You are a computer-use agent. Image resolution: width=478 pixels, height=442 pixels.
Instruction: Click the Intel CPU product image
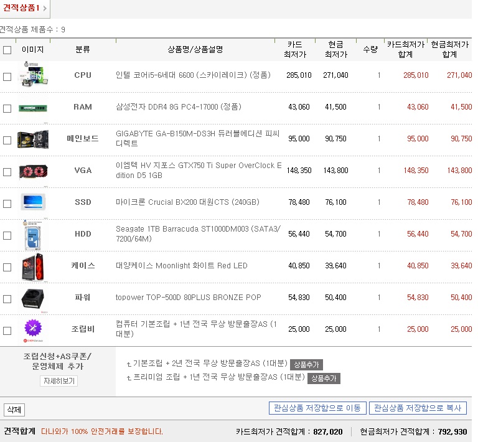pyautogui.click(x=33, y=75)
